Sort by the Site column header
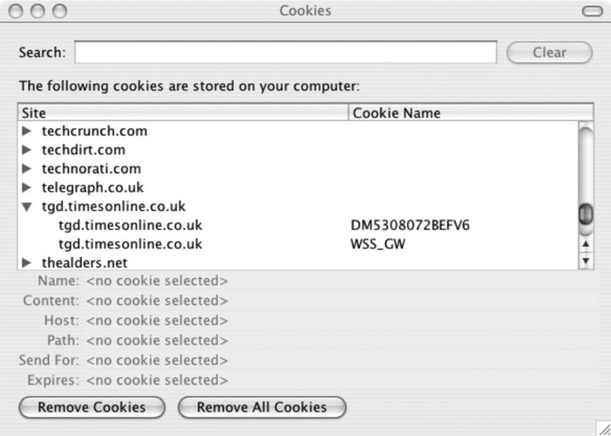 point(183,113)
